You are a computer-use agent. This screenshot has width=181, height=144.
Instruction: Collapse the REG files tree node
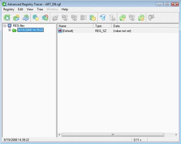pyautogui.click(x=5, y=26)
